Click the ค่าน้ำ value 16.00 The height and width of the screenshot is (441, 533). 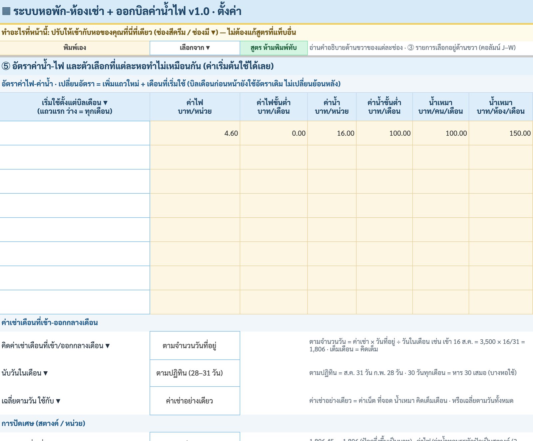[x=332, y=133]
